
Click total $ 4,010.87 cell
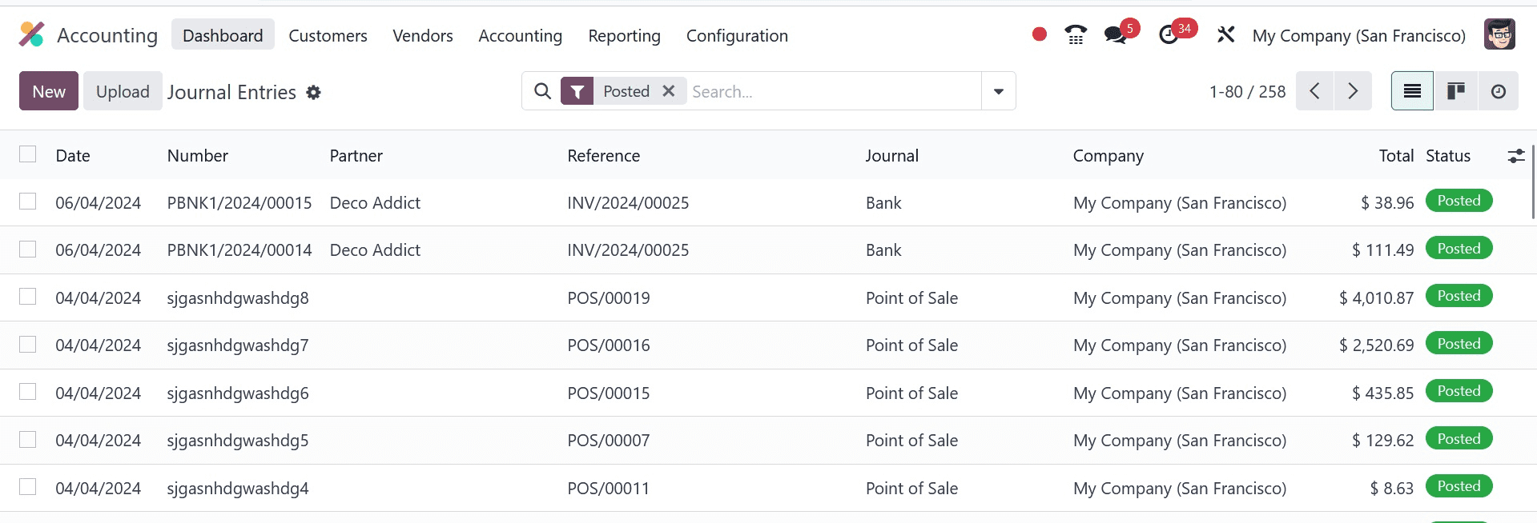(x=1376, y=298)
